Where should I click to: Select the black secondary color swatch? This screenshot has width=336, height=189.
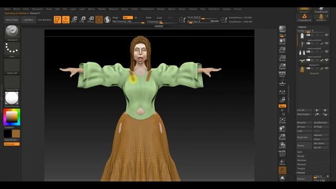click(x=7, y=133)
